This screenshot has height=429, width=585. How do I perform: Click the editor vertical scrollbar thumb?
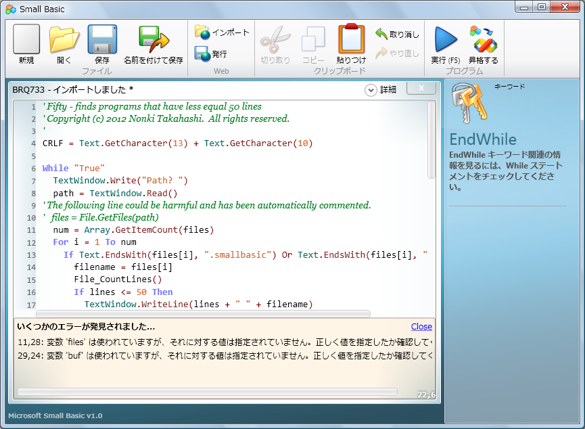[x=431, y=139]
